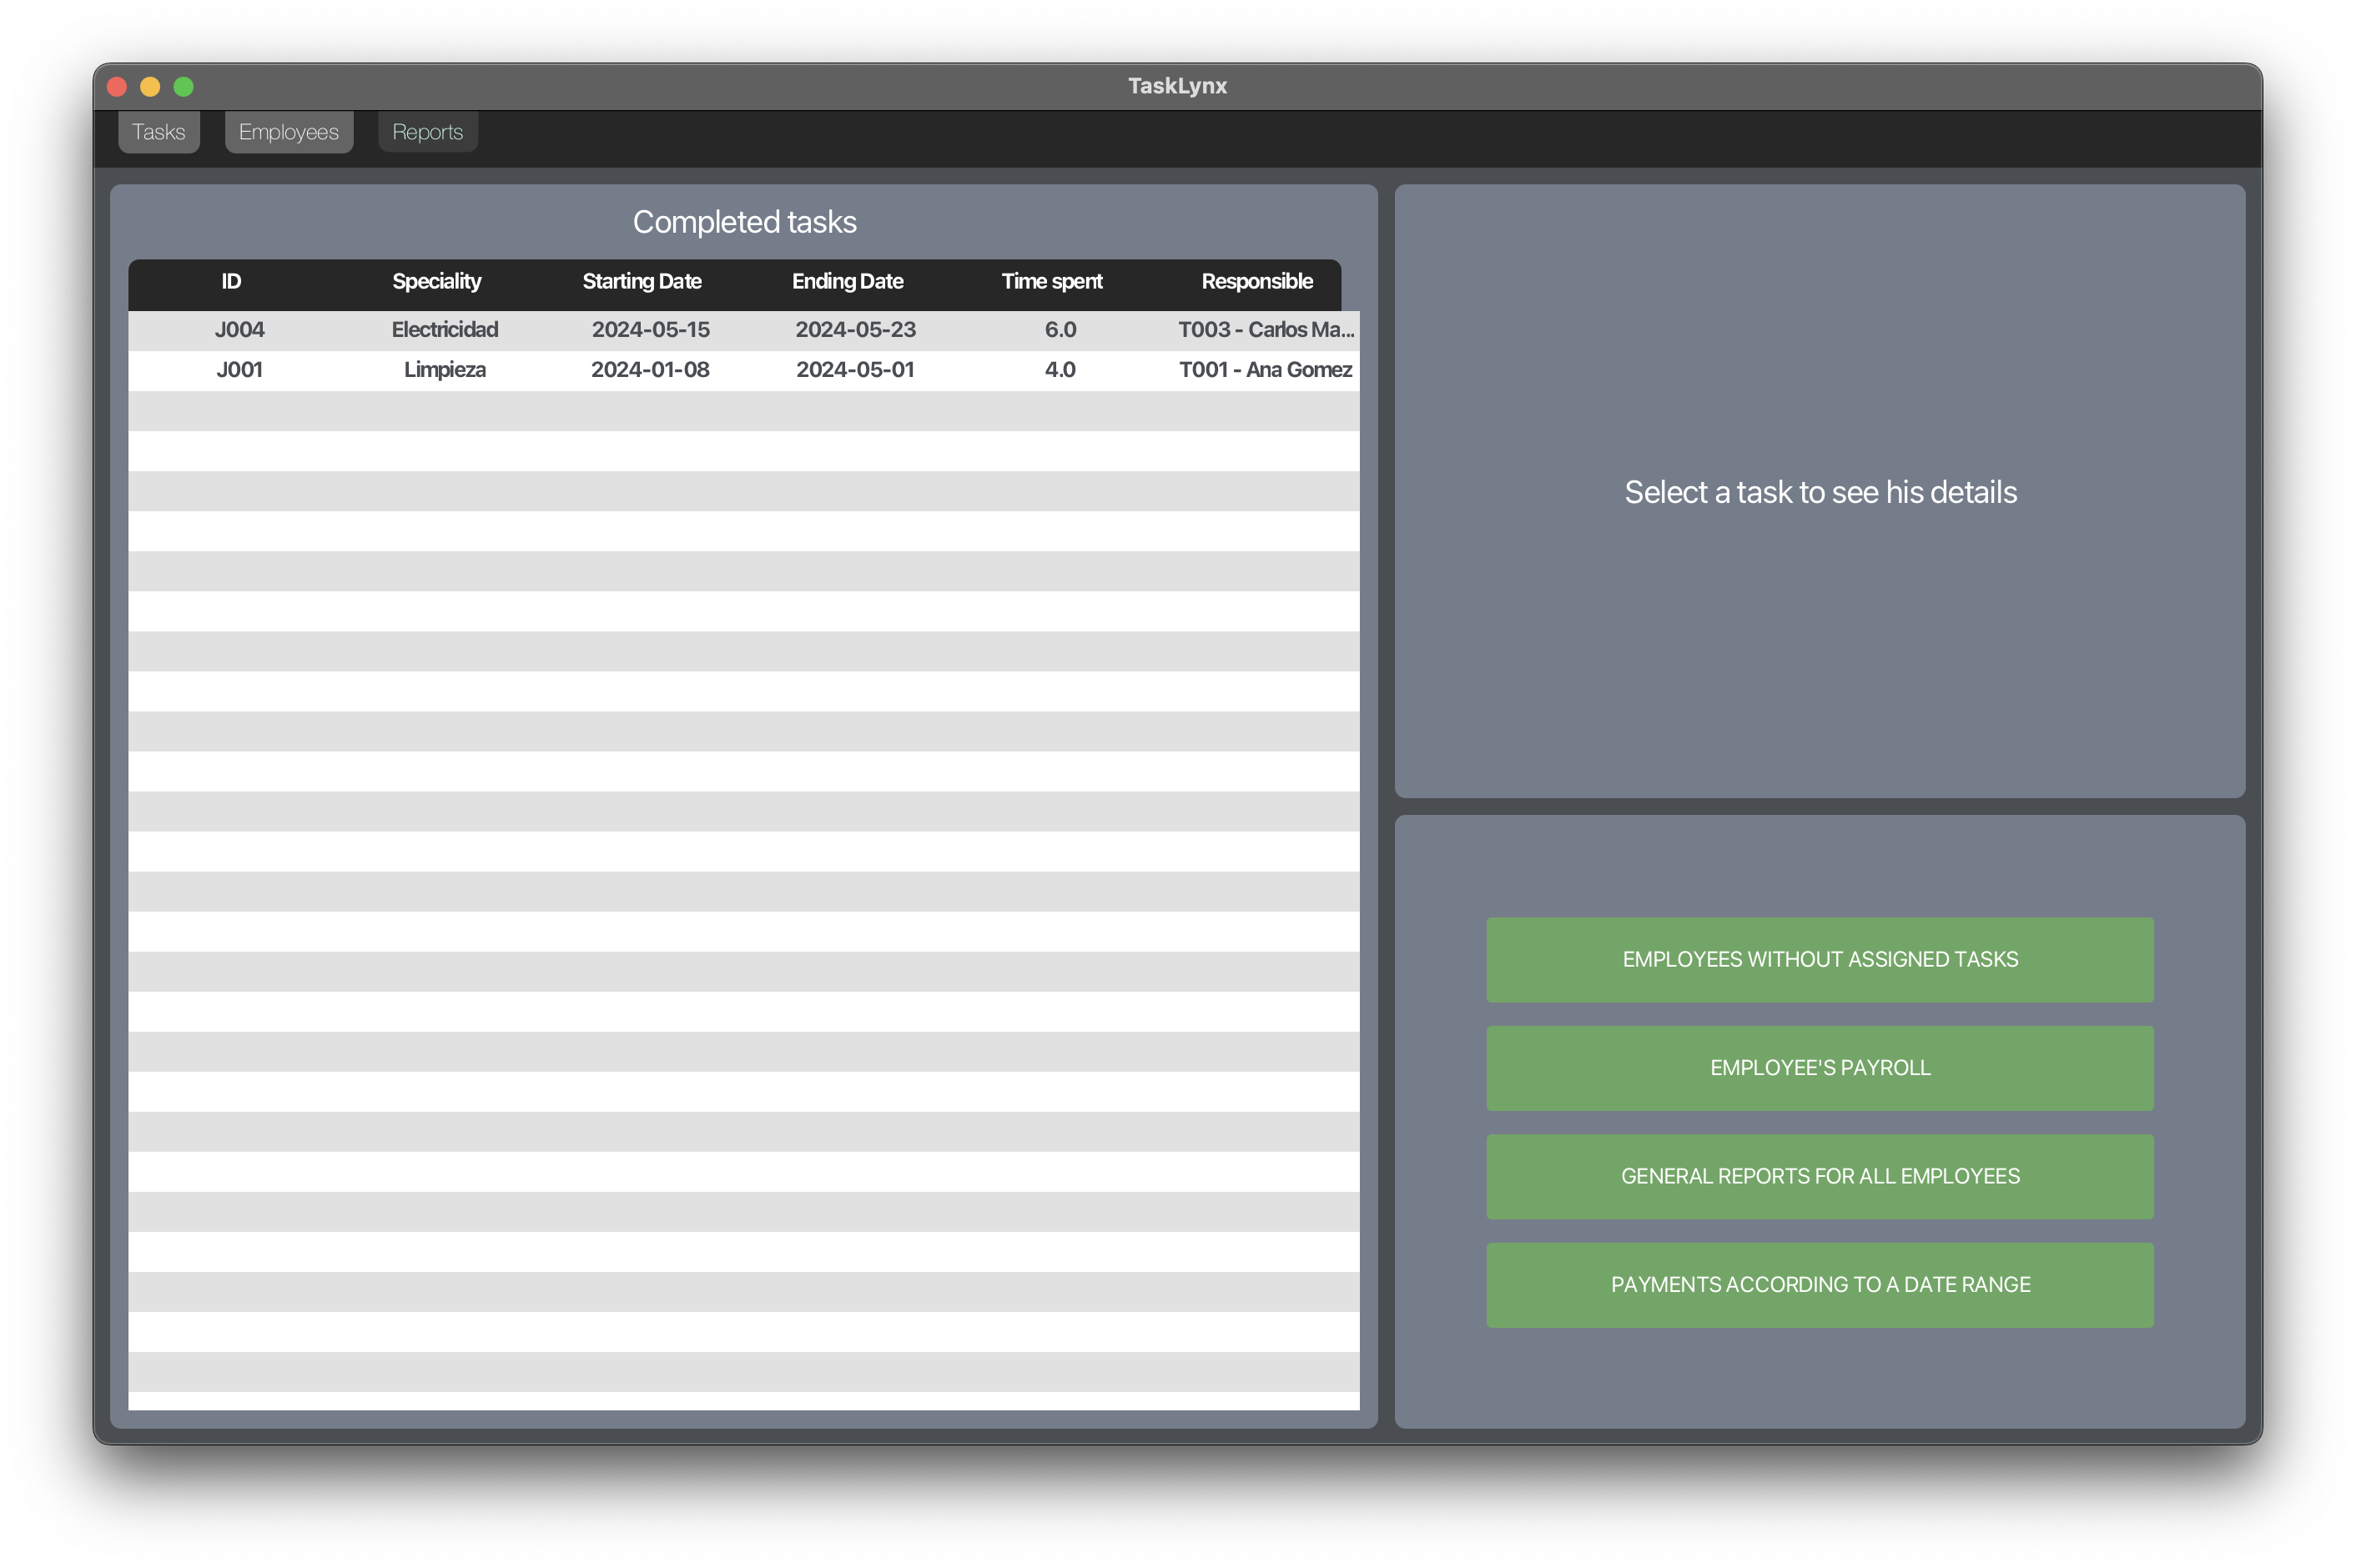
Task: Open Payments According To A Date Range
Action: [1819, 1284]
